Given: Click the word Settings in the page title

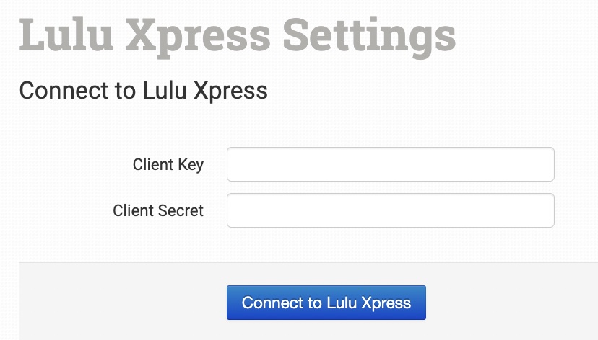Looking at the screenshot, I should coord(369,35).
